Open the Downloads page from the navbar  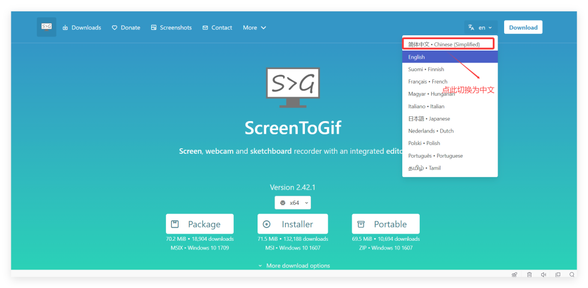click(x=82, y=28)
